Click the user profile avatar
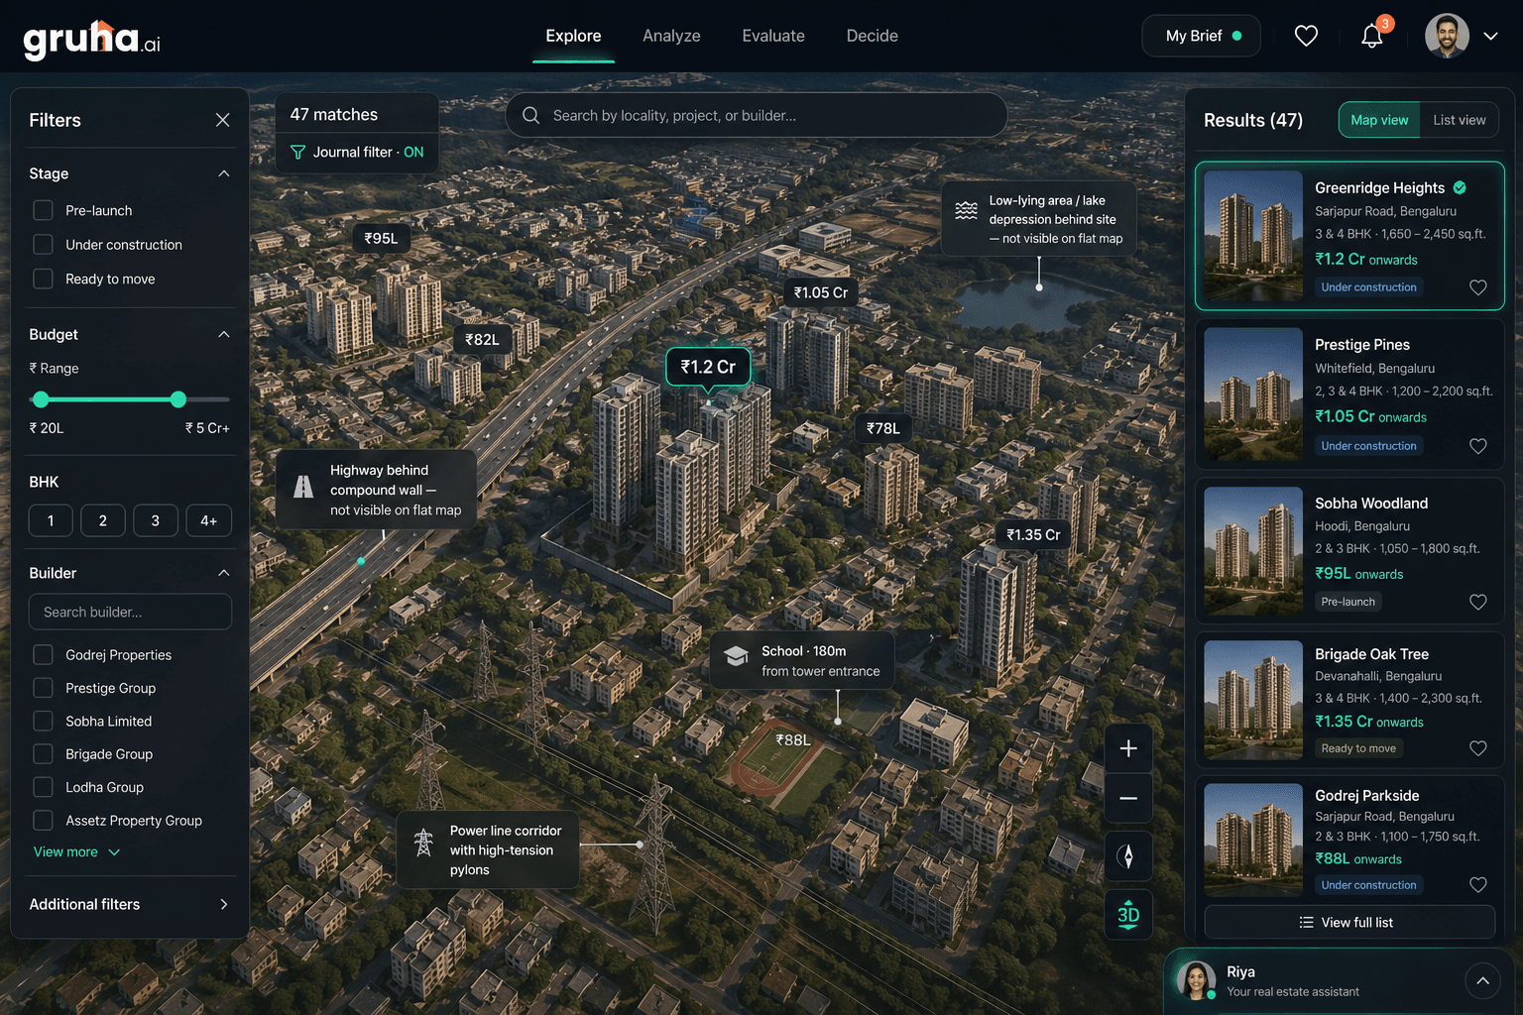This screenshot has height=1015, width=1523. (1447, 36)
